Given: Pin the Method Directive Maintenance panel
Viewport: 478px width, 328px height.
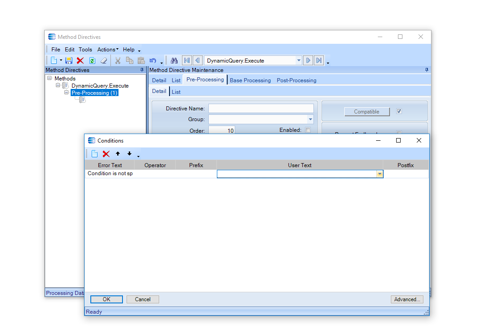Looking at the screenshot, I should click(x=427, y=70).
